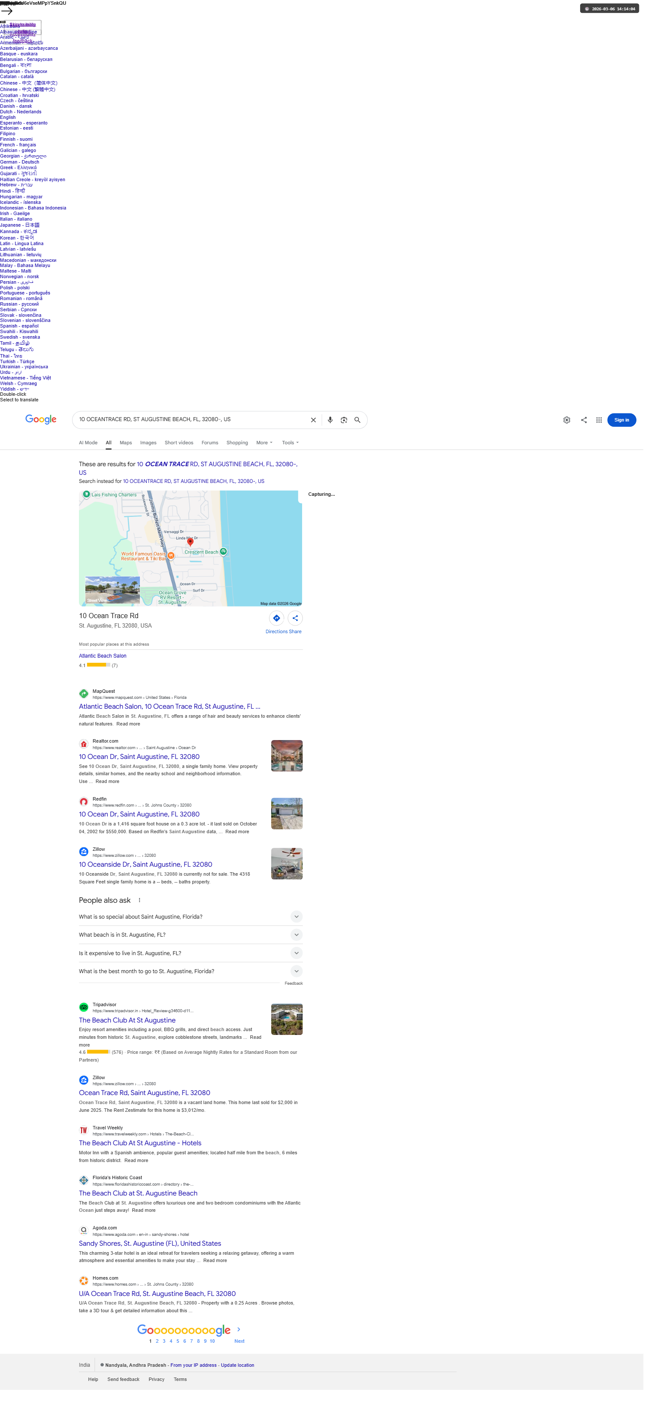The image size is (651, 1420).
Task: Open Zillow 10 Oceanside Dr result
Action: click(x=145, y=865)
